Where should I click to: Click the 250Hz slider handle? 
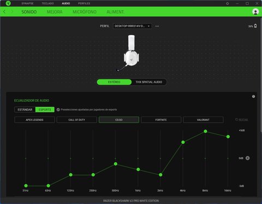coord(93,174)
